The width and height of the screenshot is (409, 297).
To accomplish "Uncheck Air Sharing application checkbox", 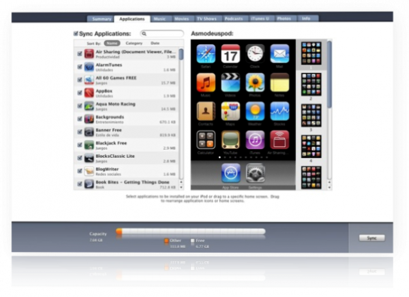I will point(80,54).
